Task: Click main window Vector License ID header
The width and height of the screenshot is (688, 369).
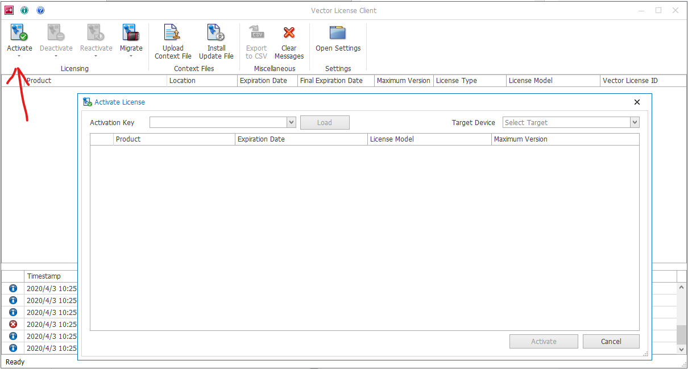Action: coord(643,81)
